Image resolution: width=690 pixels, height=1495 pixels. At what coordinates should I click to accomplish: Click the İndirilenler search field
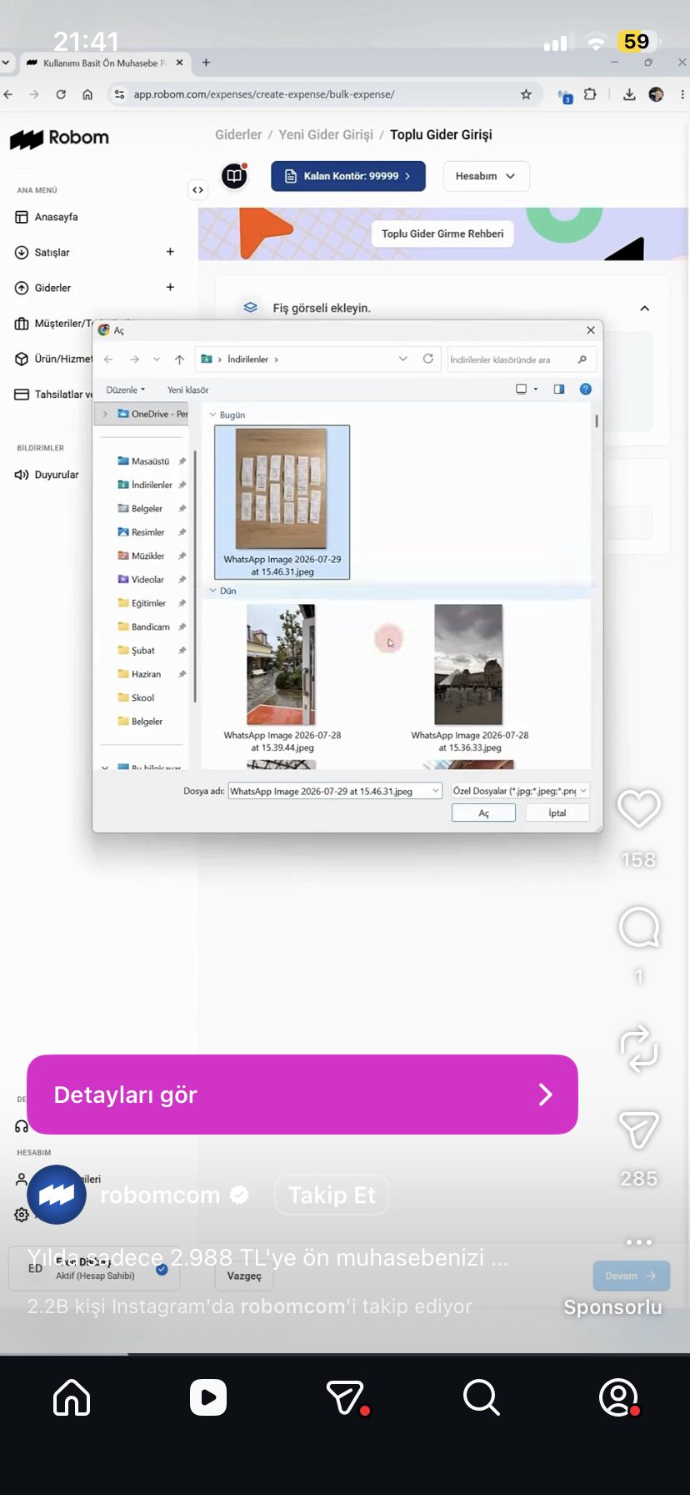(521, 360)
